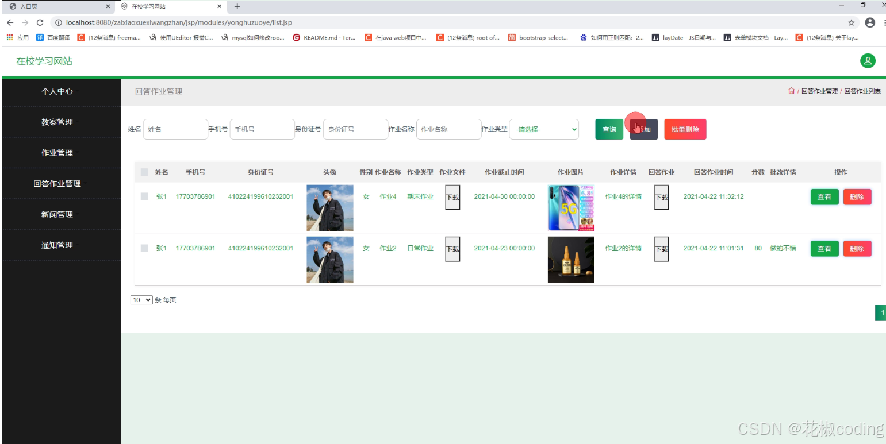The height and width of the screenshot is (444, 886).
Task: Download 作业文件 for 作业4 row
Action: pos(452,197)
